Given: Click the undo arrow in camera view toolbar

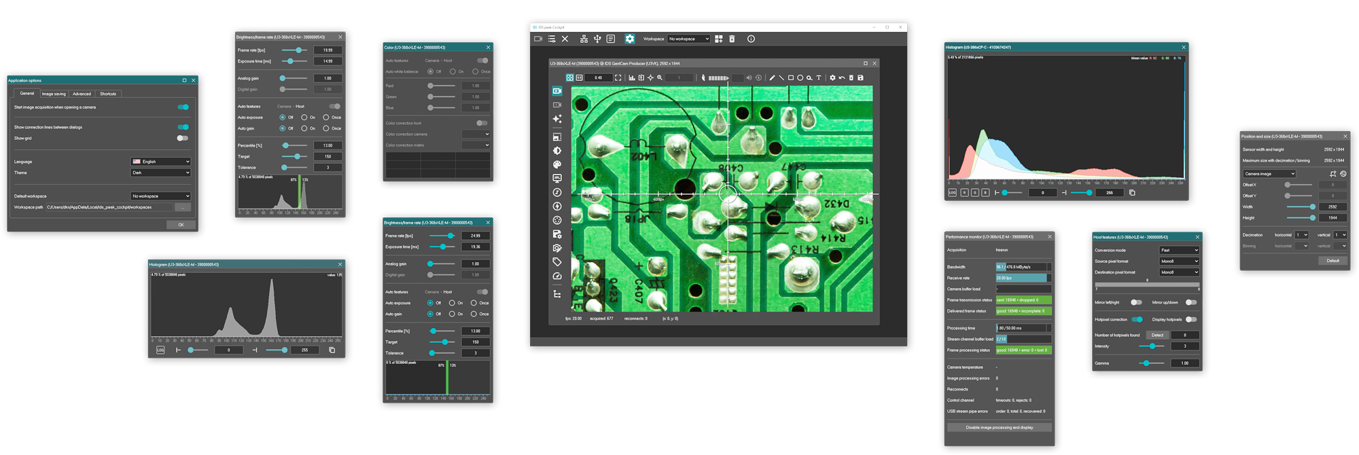Looking at the screenshot, I should (842, 77).
